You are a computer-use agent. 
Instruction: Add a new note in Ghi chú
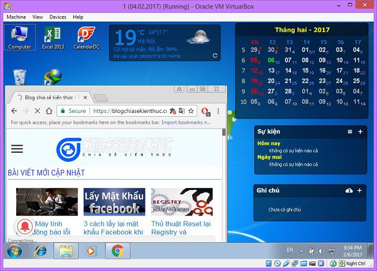coord(359,190)
